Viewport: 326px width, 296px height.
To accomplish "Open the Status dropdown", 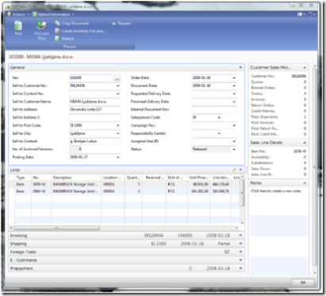I will (234, 150).
